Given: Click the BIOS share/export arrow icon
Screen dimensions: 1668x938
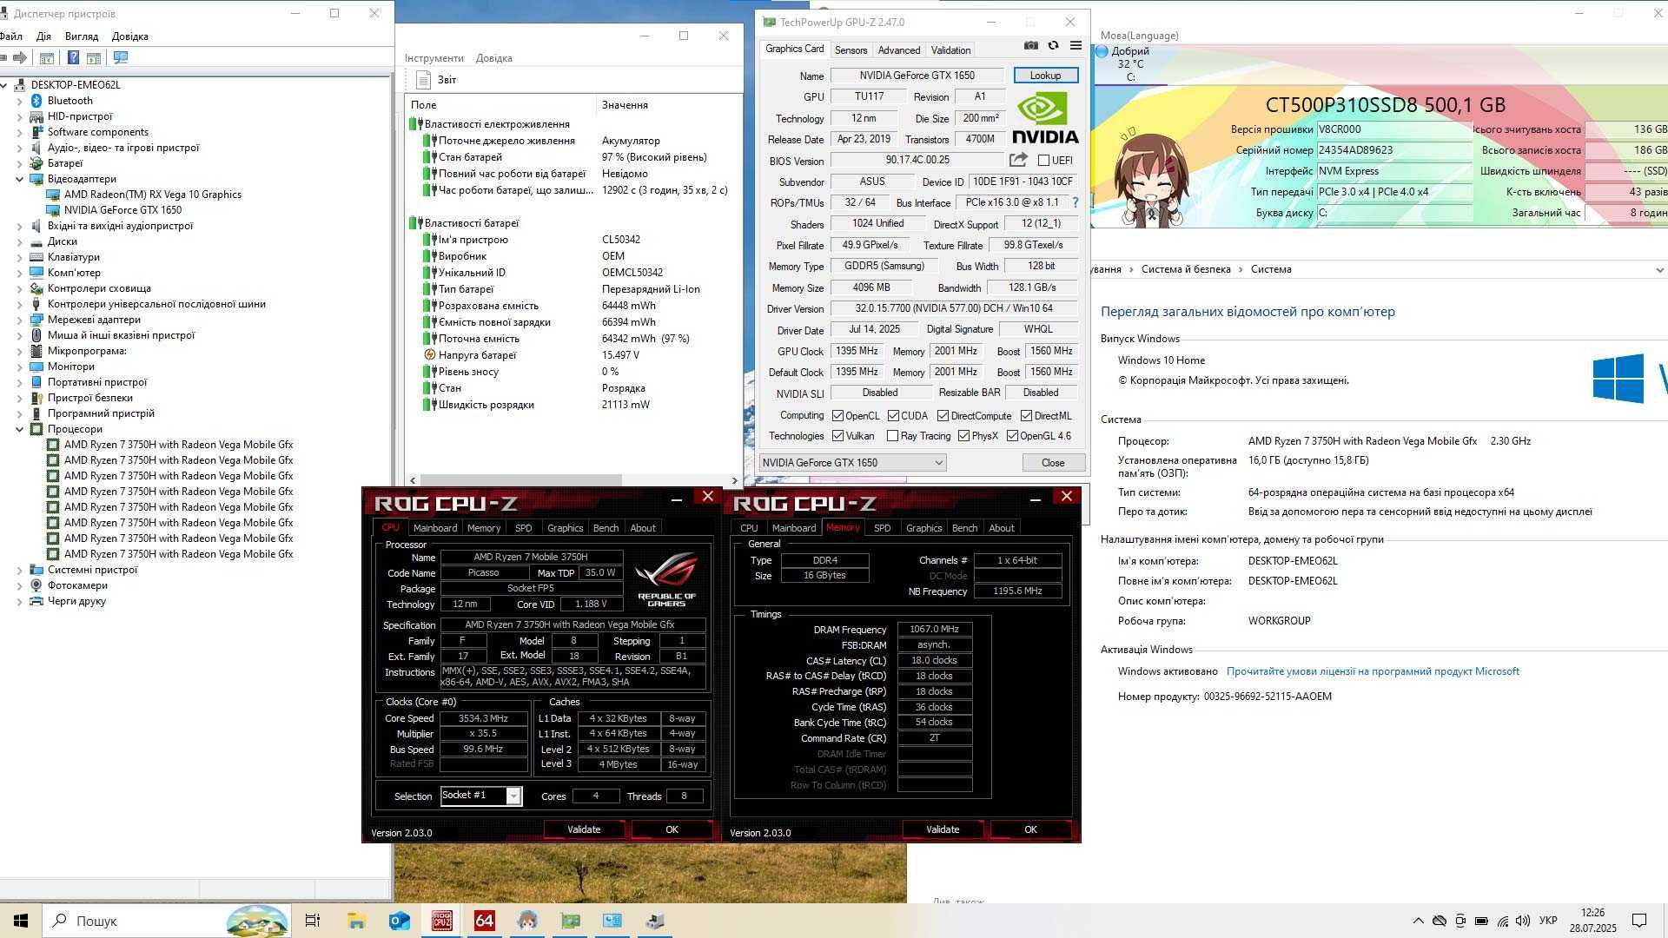Looking at the screenshot, I should (1018, 160).
